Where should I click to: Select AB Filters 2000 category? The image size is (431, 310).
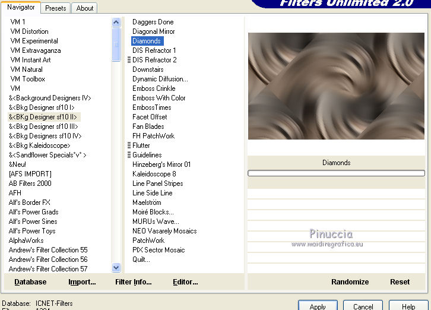pyautogui.click(x=30, y=184)
